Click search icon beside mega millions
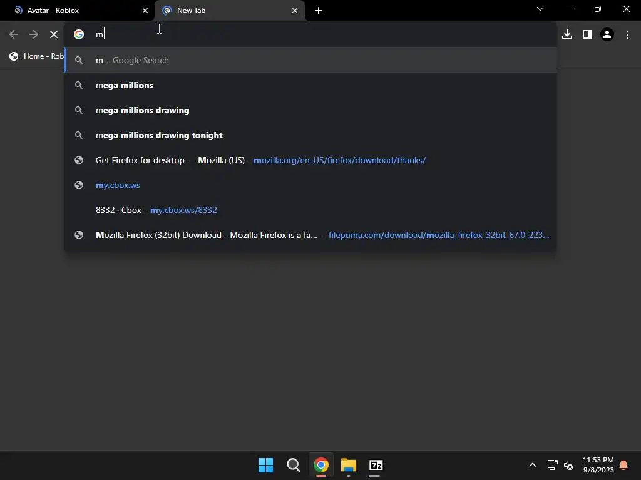641x480 pixels. 79,85
